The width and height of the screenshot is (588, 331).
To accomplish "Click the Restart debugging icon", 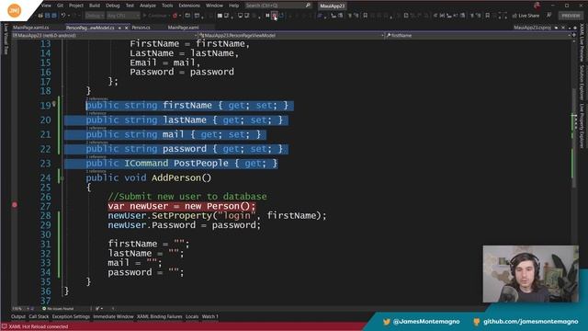I will point(282,16).
